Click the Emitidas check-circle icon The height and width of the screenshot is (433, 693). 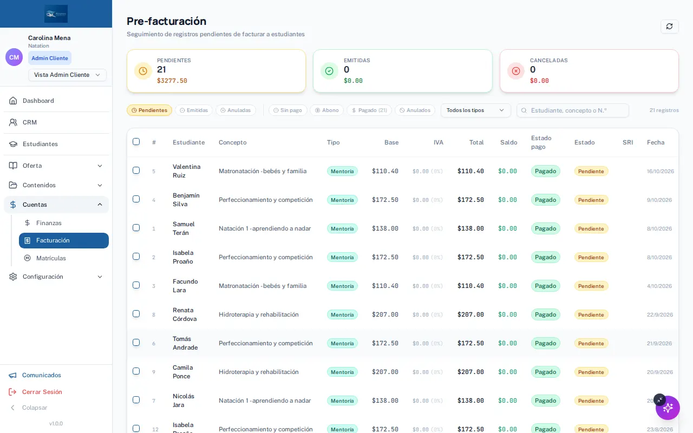(329, 71)
